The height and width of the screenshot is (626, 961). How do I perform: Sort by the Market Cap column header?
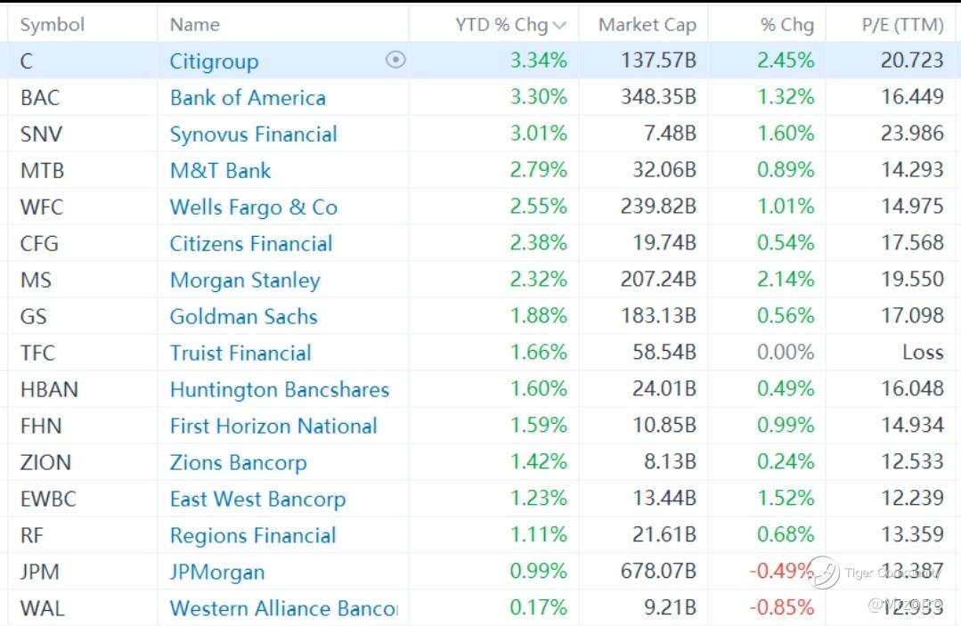pos(647,25)
